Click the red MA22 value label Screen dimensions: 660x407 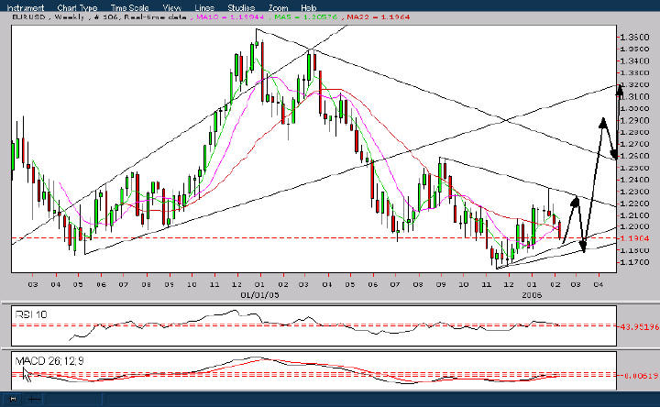click(x=379, y=17)
